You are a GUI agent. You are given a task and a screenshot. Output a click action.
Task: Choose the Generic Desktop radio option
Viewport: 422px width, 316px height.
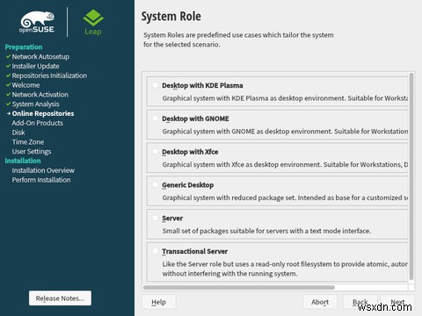[155, 184]
